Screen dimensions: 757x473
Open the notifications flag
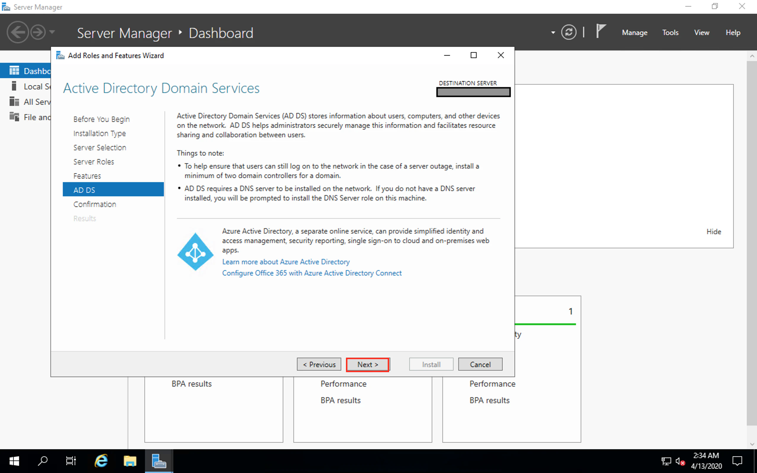pos(601,31)
